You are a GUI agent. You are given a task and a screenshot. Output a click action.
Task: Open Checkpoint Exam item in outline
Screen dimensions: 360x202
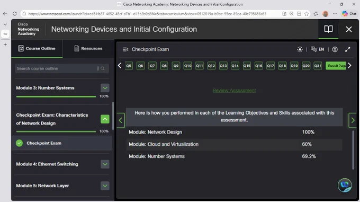pyautogui.click(x=61, y=143)
